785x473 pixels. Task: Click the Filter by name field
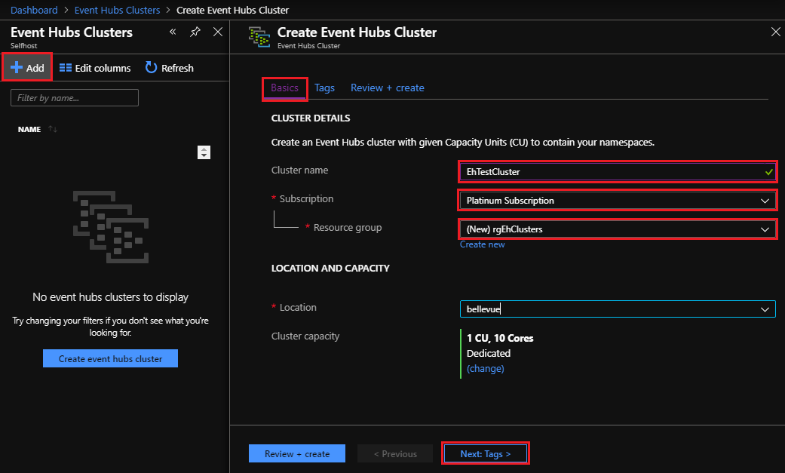74,97
